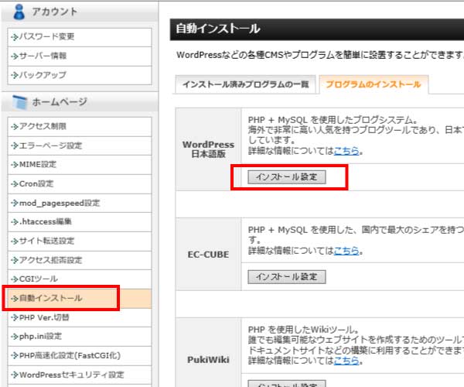Click WordPress インストール設定 button
Viewport: 464px width, 387px height.
pos(287,177)
